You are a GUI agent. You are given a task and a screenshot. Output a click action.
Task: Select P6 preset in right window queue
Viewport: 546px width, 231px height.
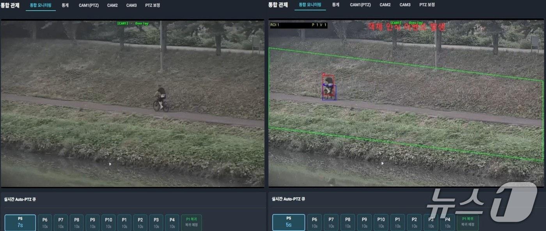point(314,222)
